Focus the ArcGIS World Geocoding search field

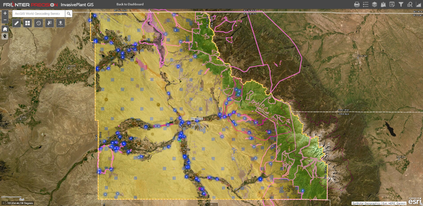[38, 14]
